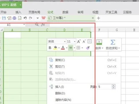Click the scissors Cut icon
The width and height of the screenshot is (139, 104).
click(x=51, y=66)
